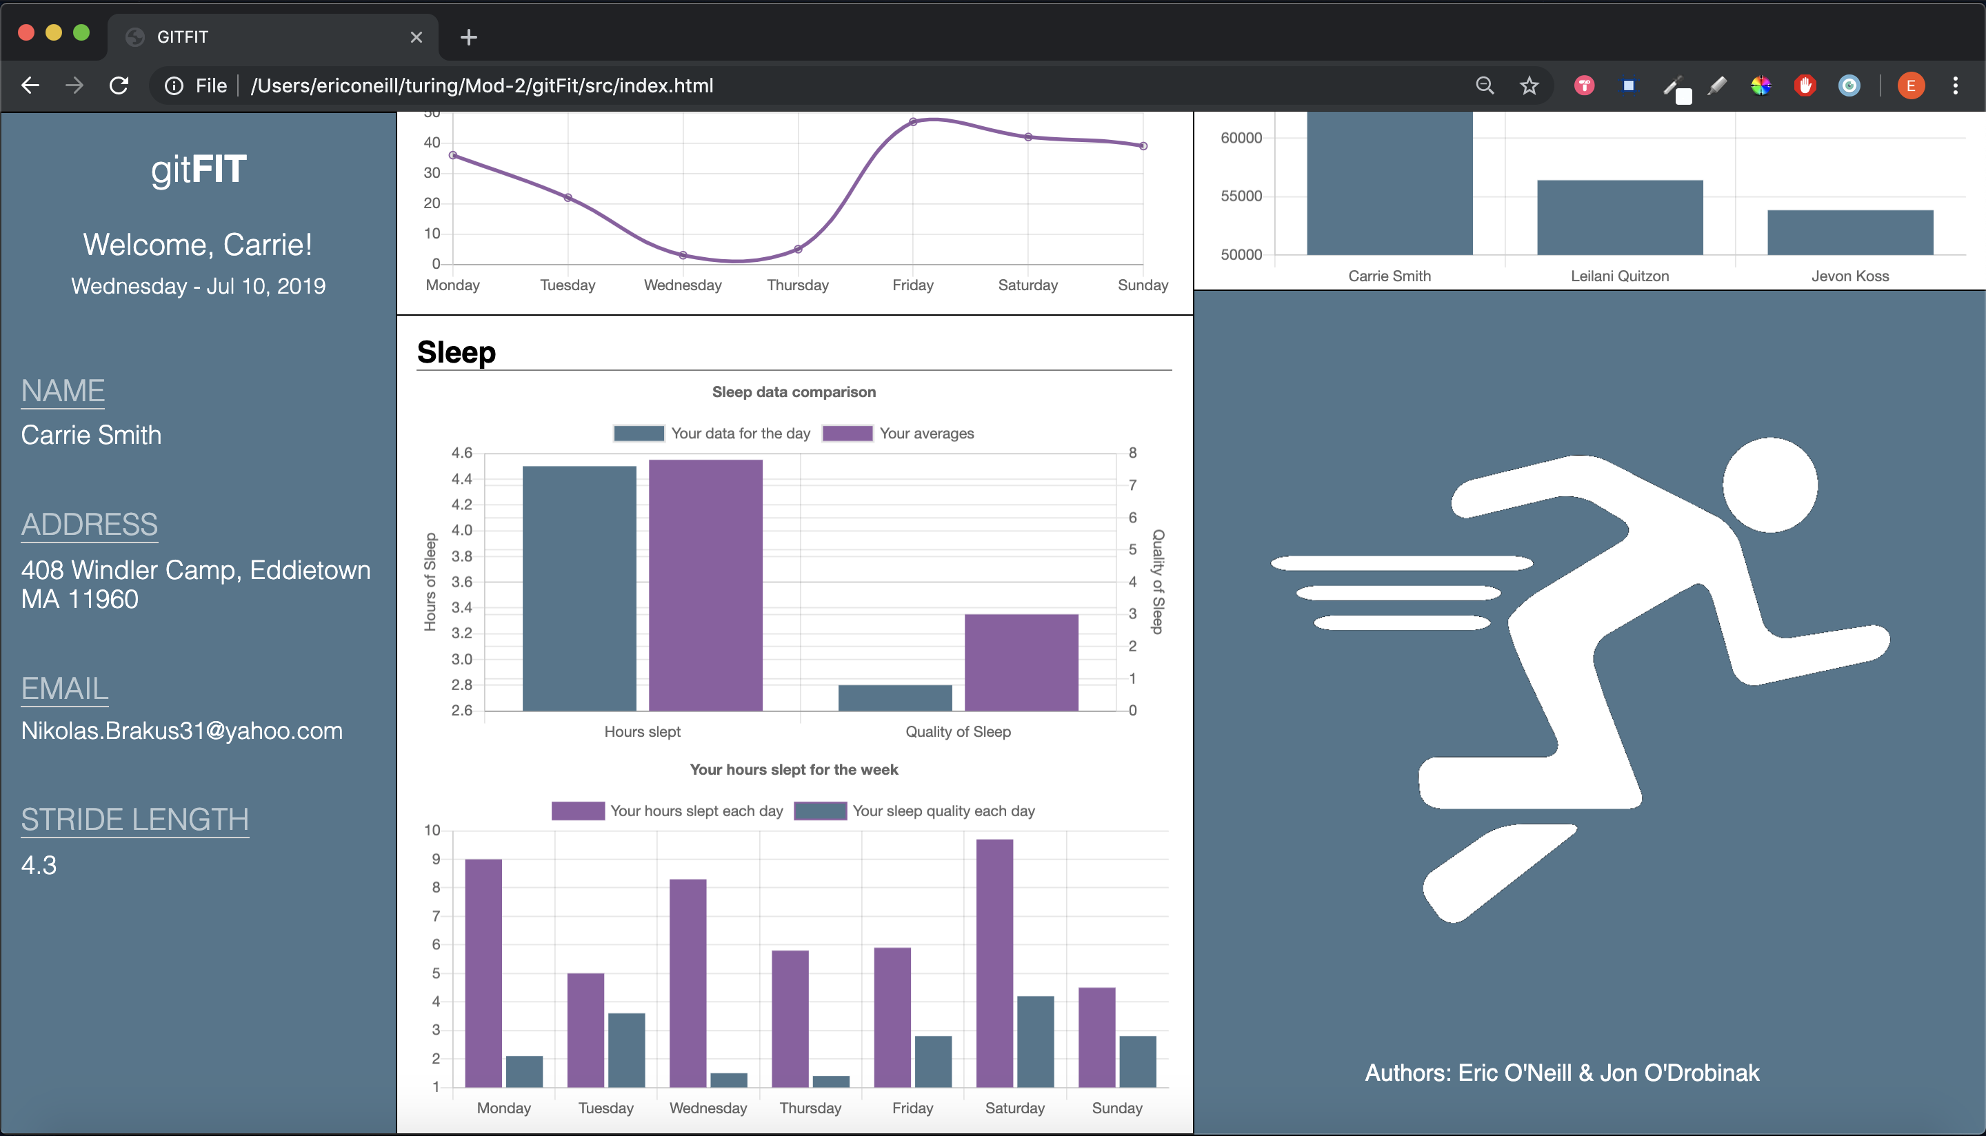Toggle 'Your sleep quality each day' legend
1986x1136 pixels.
914,811
